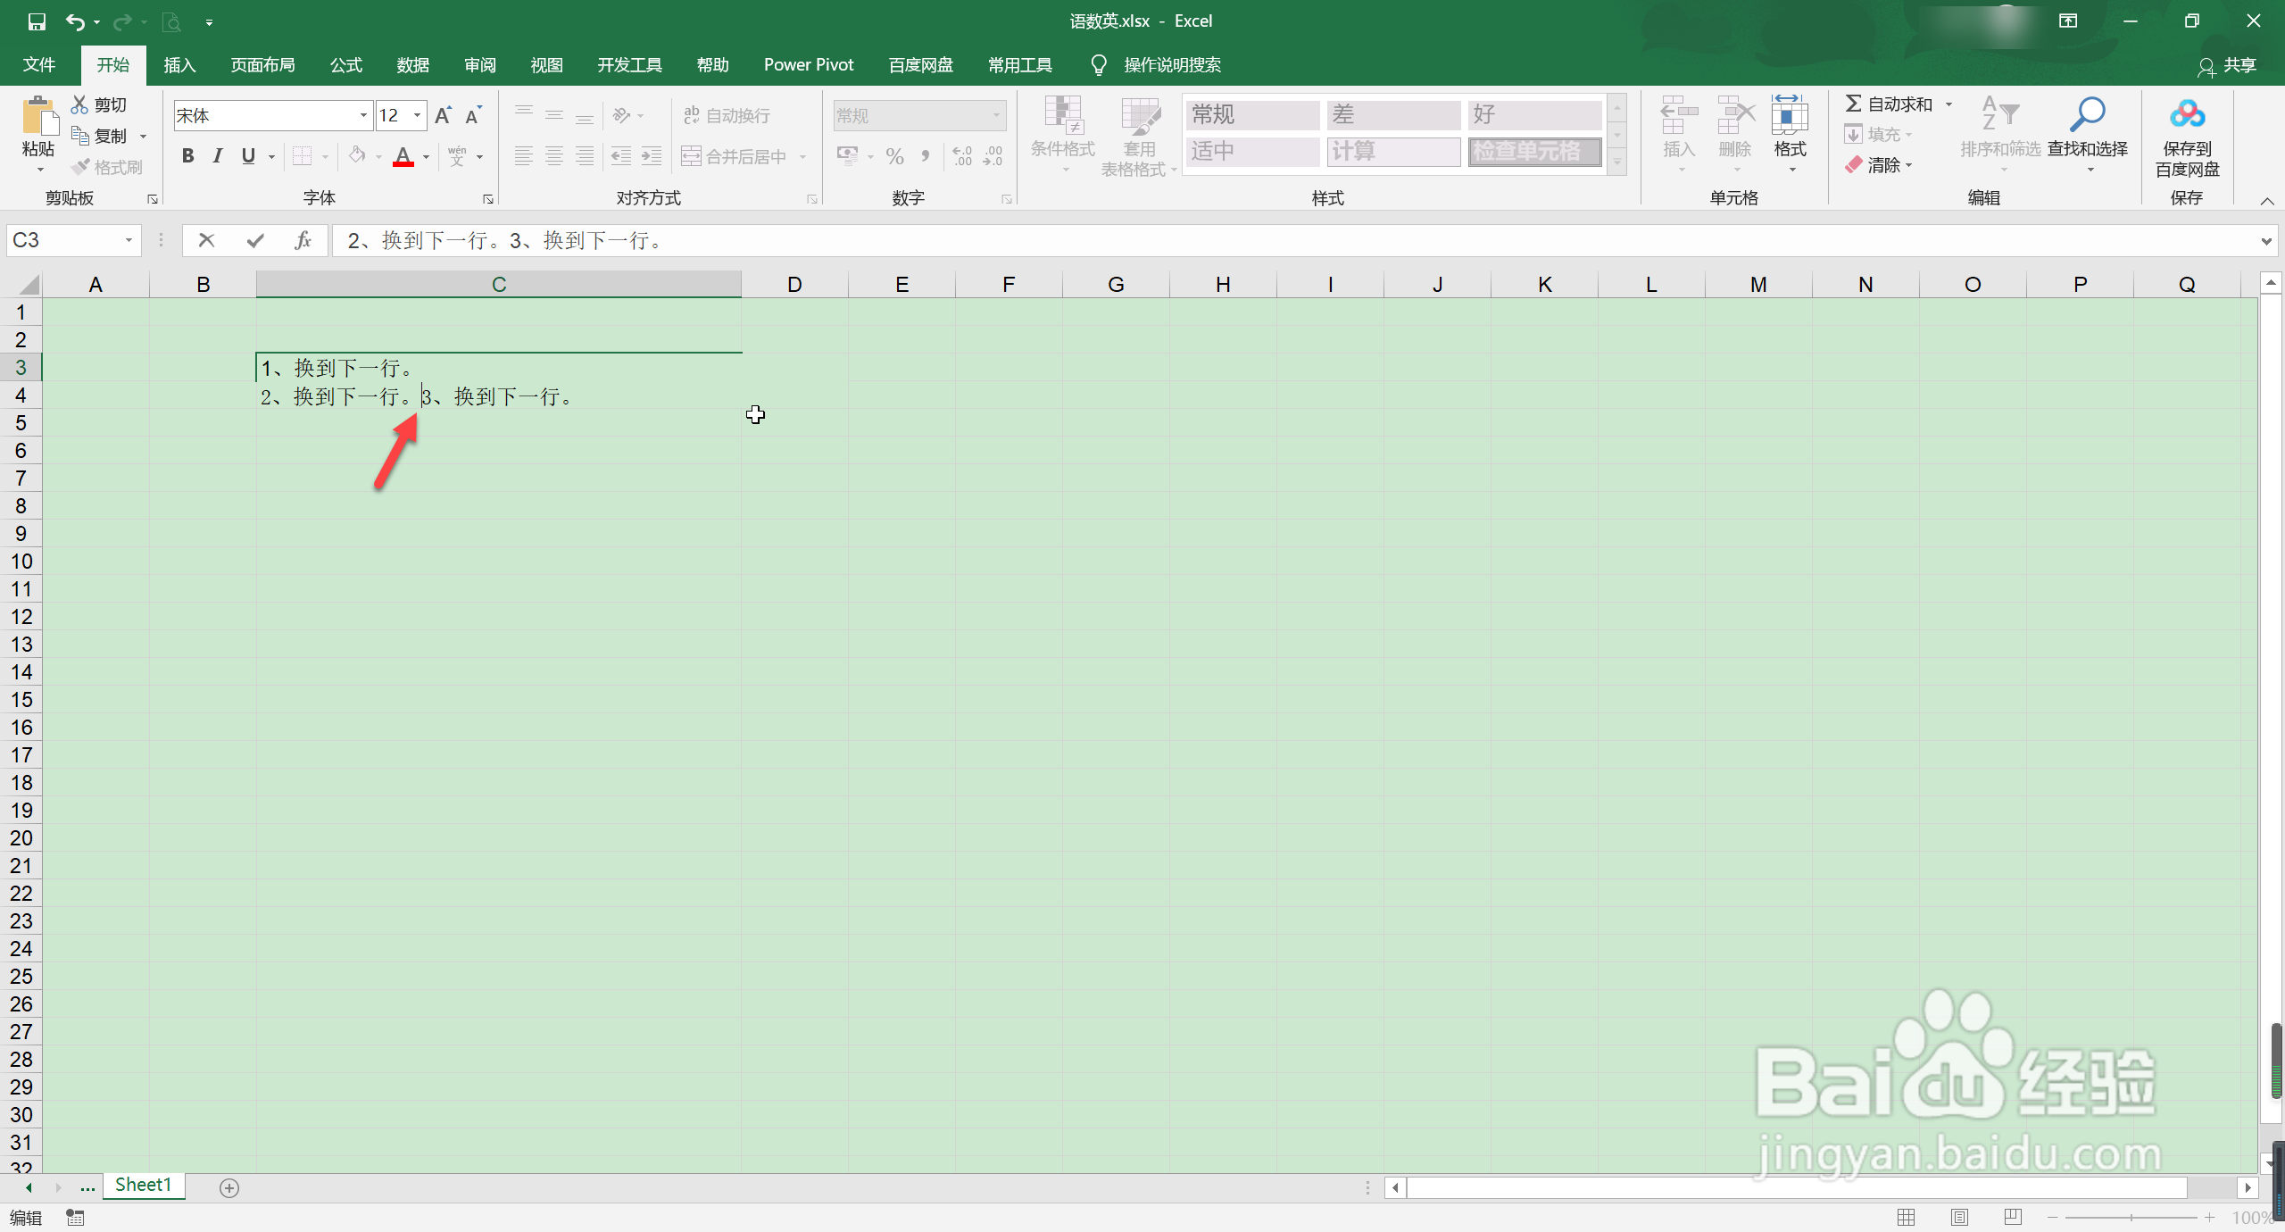Expand the font size dropdown showing 12
Image resolution: width=2285 pixels, height=1232 pixels.
coord(417,115)
